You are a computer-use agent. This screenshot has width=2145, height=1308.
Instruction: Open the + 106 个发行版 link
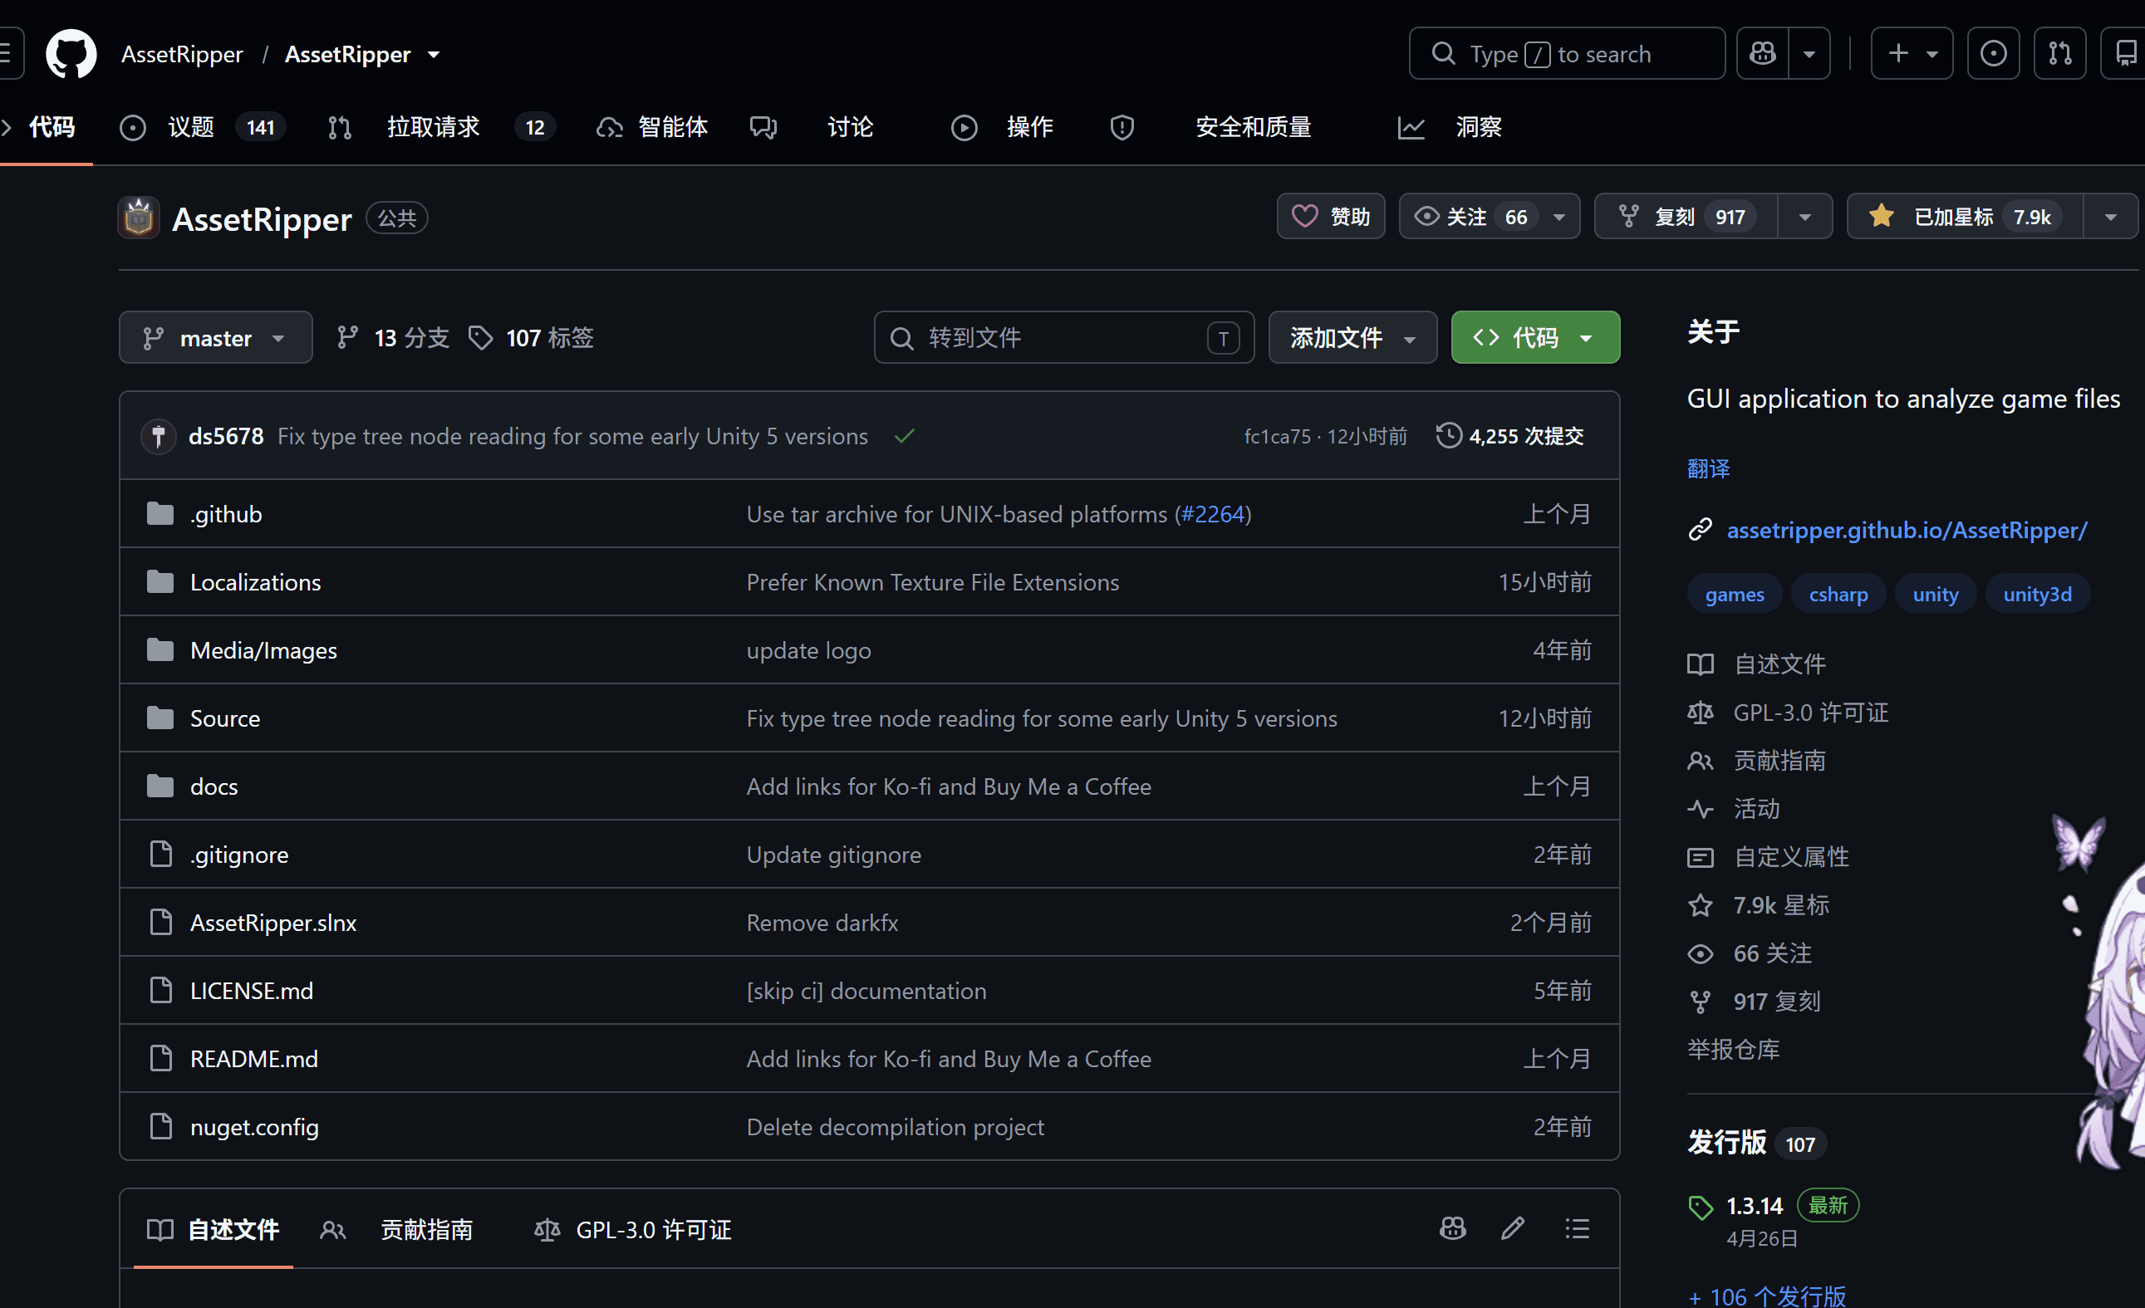(1766, 1296)
